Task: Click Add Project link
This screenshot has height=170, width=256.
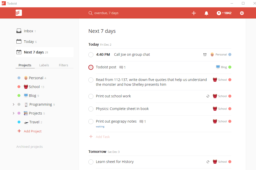Action: [33, 131]
